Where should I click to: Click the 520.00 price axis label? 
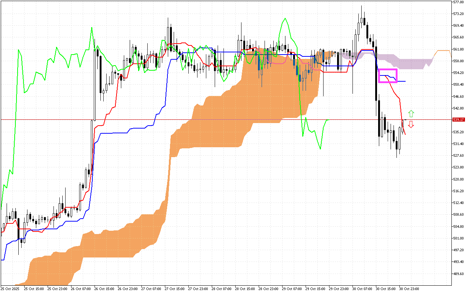[x=459, y=179]
